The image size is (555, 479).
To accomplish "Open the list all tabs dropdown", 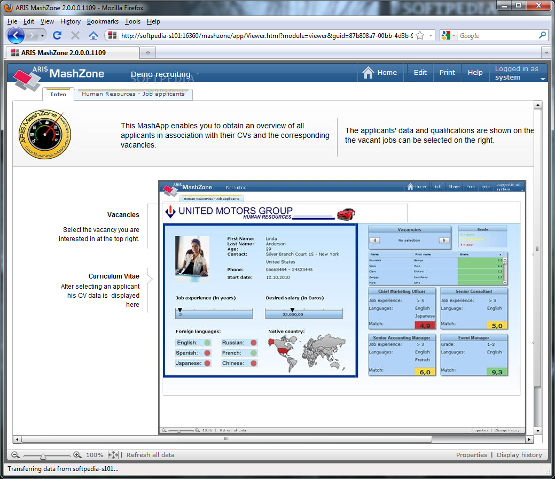I will pos(546,53).
